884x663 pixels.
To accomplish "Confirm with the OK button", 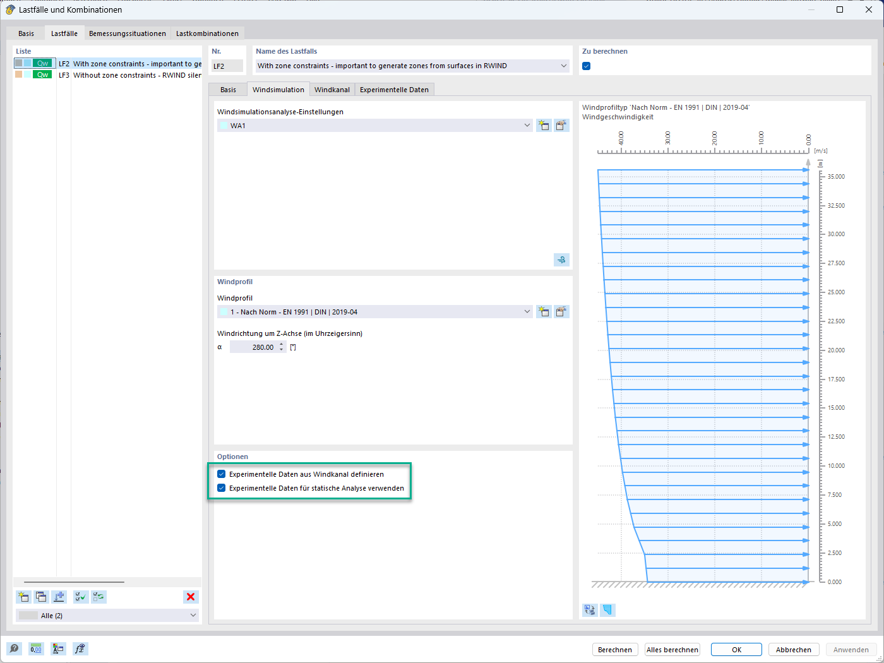I will pyautogui.click(x=737, y=649).
